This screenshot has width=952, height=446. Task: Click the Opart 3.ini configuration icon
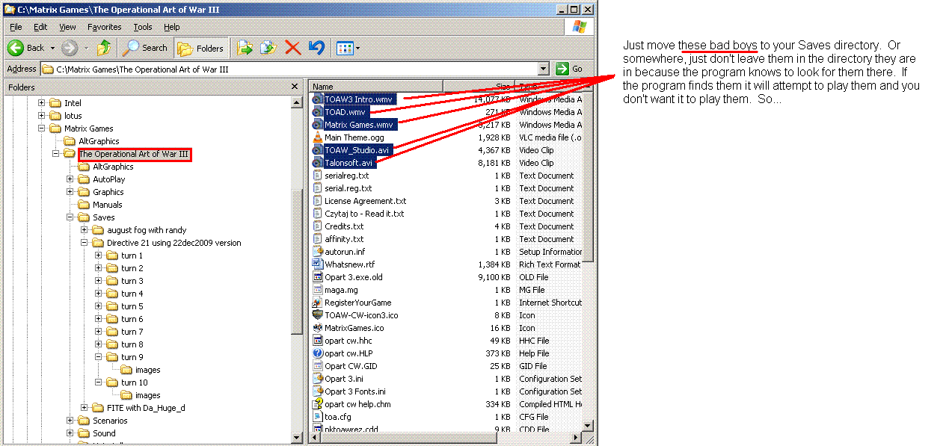point(317,379)
